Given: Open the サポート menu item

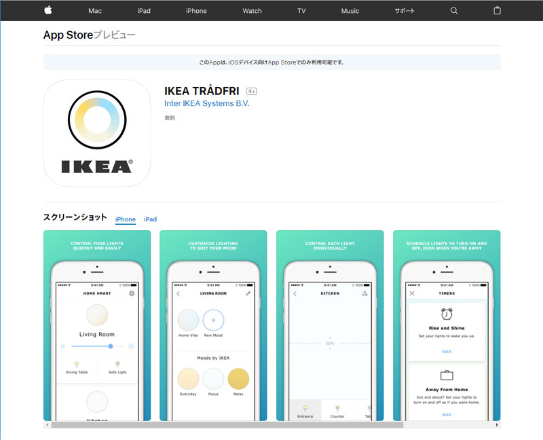Looking at the screenshot, I should tap(405, 11).
